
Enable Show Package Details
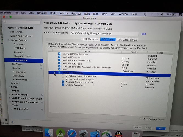click(x=140, y=119)
